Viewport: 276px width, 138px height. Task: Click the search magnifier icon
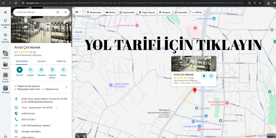(x=58, y=12)
